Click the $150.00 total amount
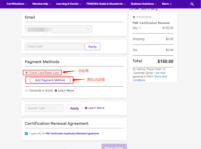Screen dimensions: 201x149 pyautogui.click(x=165, y=61)
